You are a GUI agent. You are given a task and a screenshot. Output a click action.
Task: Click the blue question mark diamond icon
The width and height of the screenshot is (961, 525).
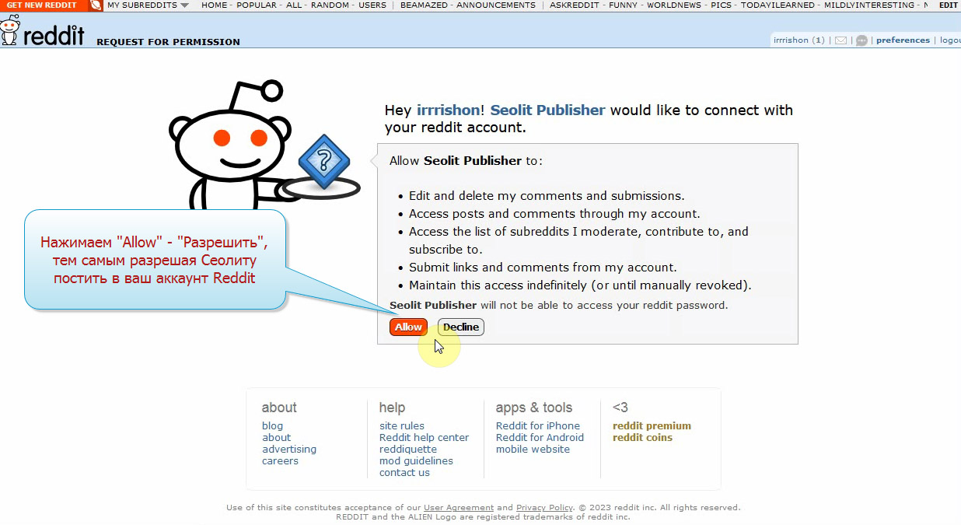point(324,162)
